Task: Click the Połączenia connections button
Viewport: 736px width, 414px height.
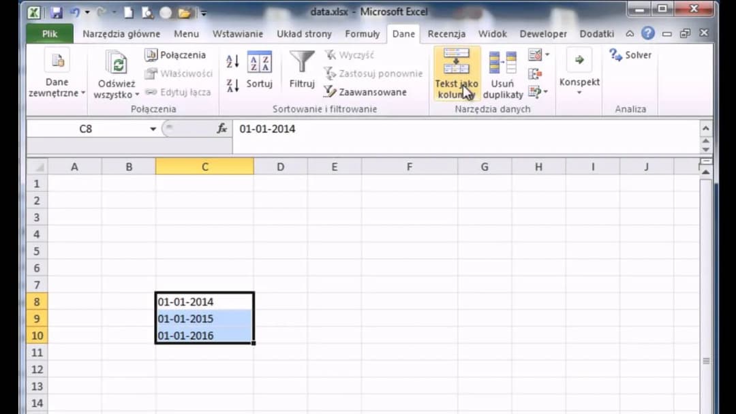Action: click(x=175, y=55)
